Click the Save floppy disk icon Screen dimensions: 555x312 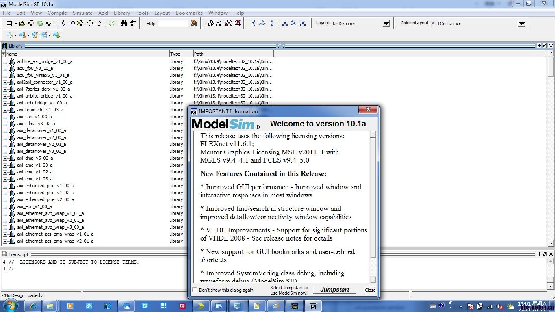31,24
